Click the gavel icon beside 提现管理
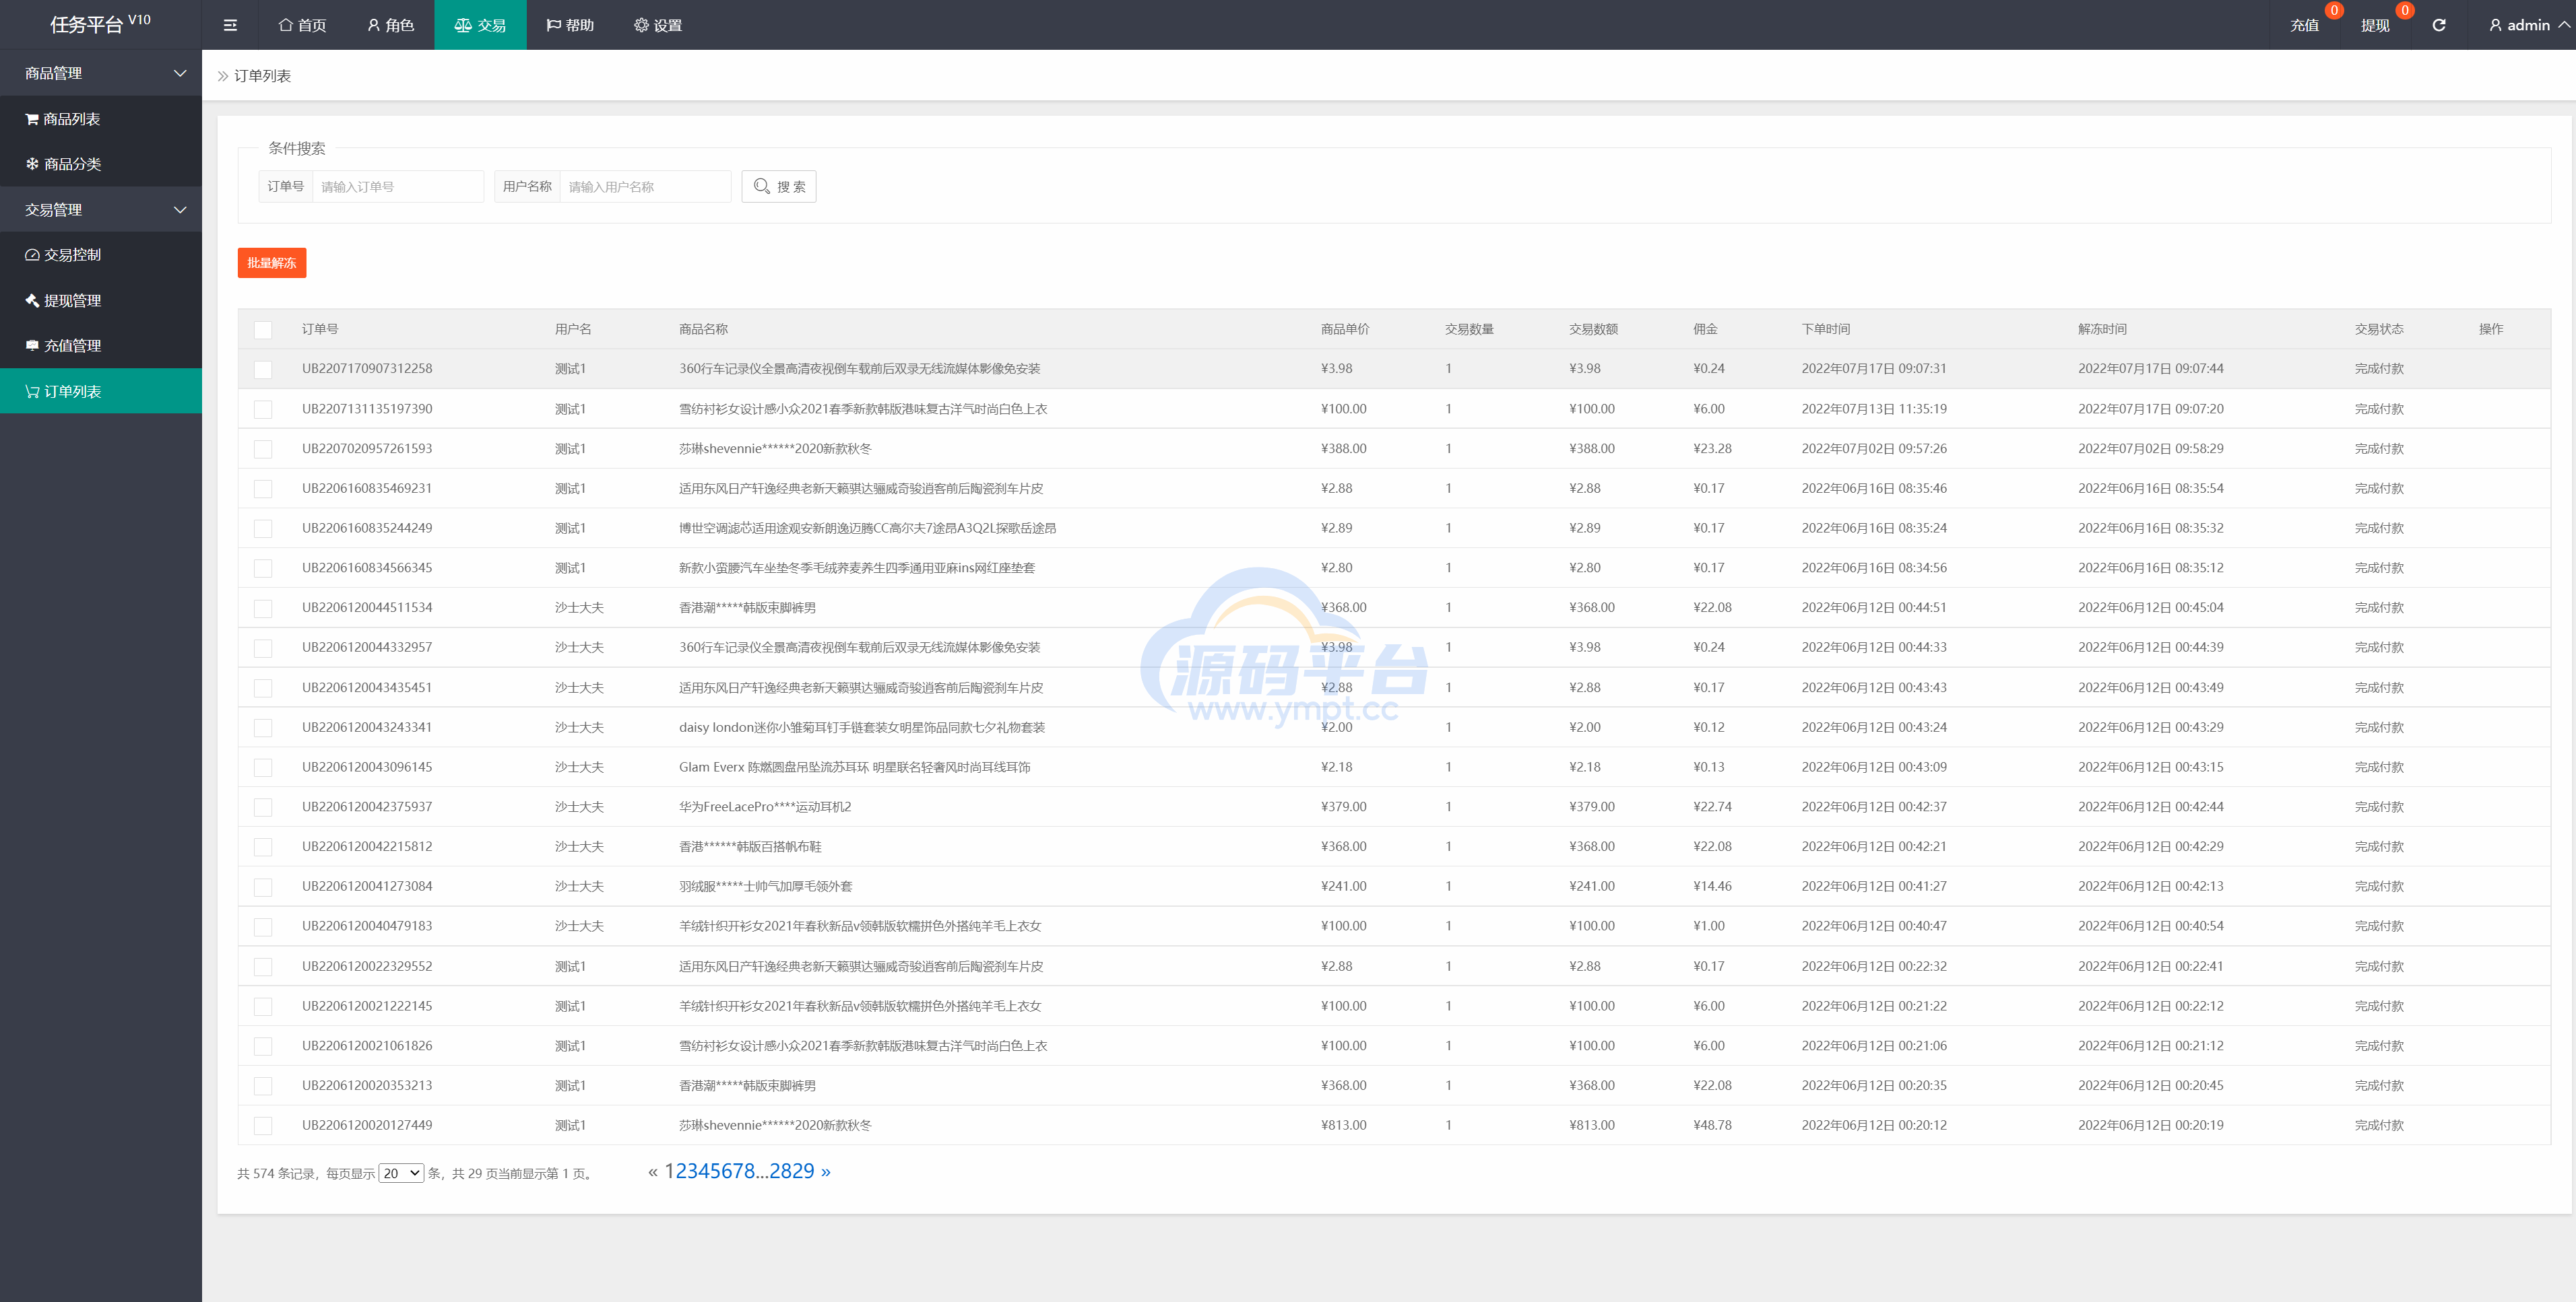The height and width of the screenshot is (1302, 2576). point(32,301)
